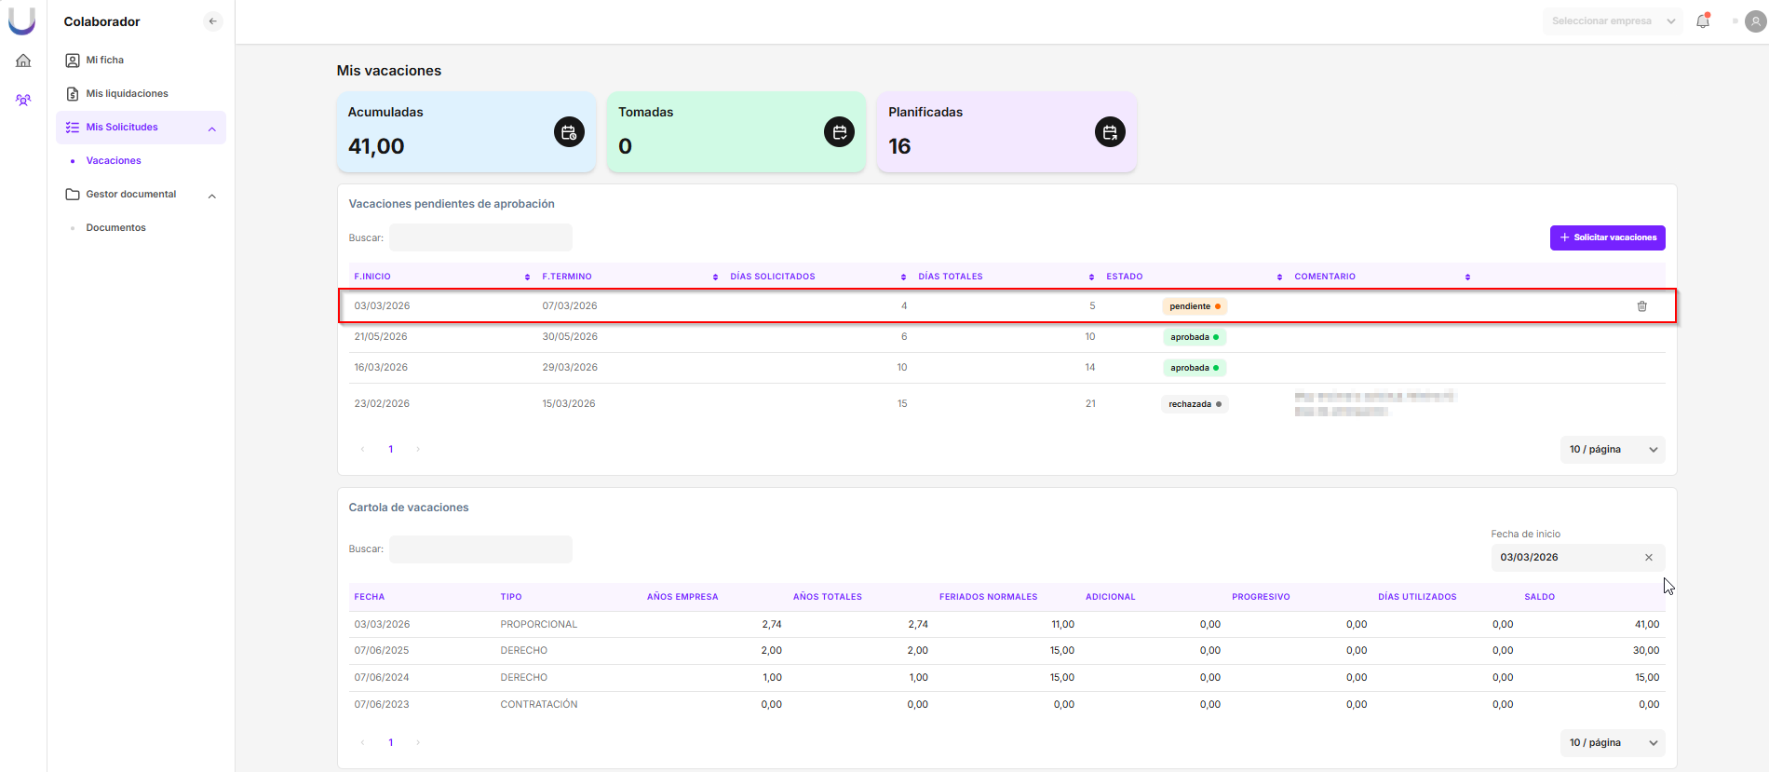Collapse the Gestor documental section
The height and width of the screenshot is (772, 1769).
[x=212, y=196]
